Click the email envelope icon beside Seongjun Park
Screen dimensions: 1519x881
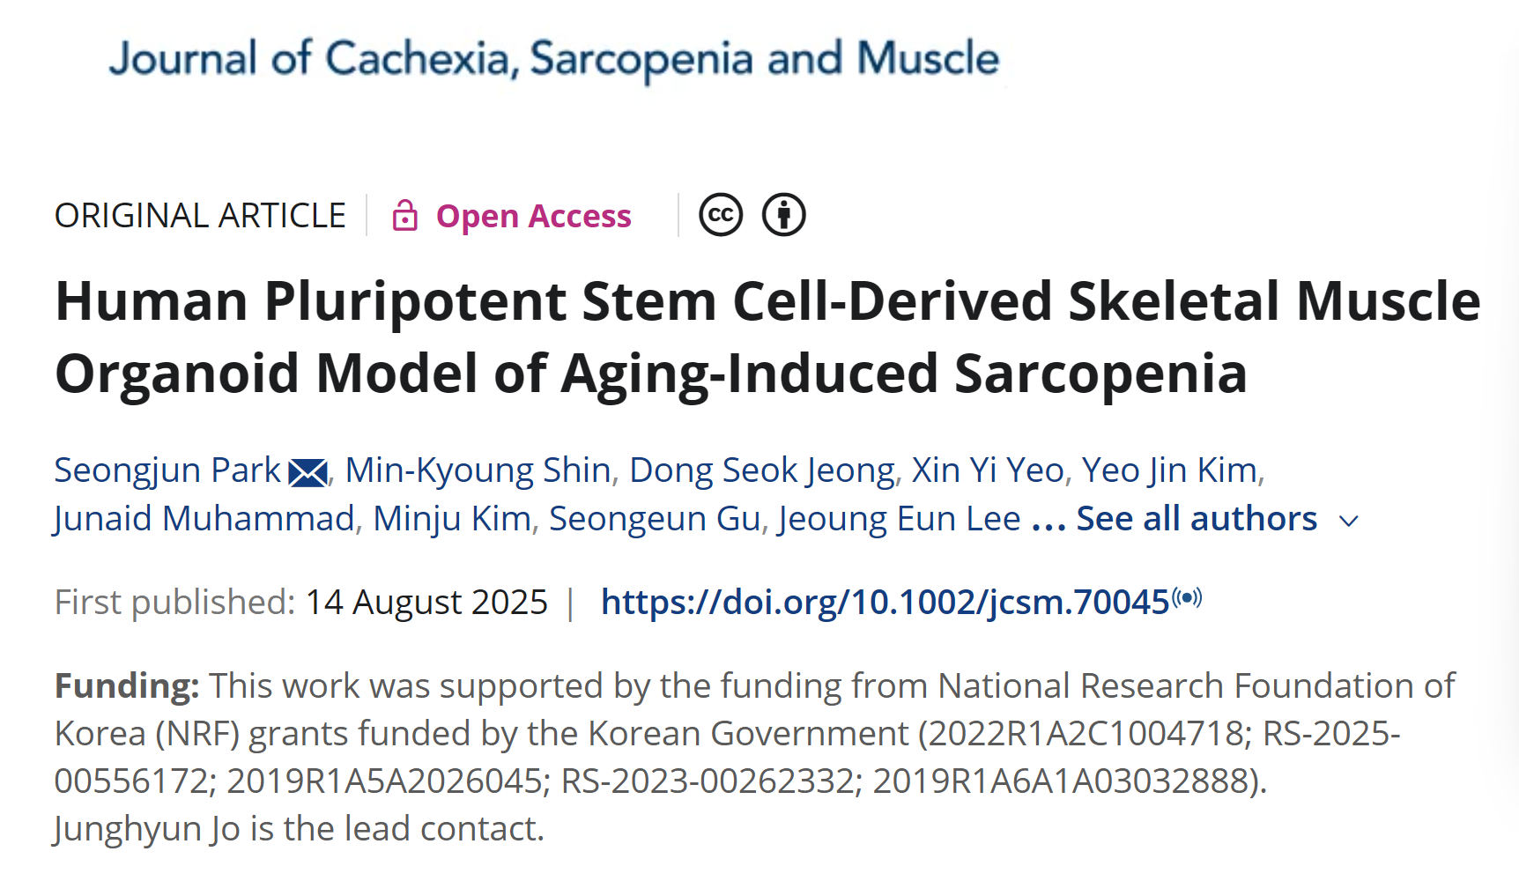308,473
